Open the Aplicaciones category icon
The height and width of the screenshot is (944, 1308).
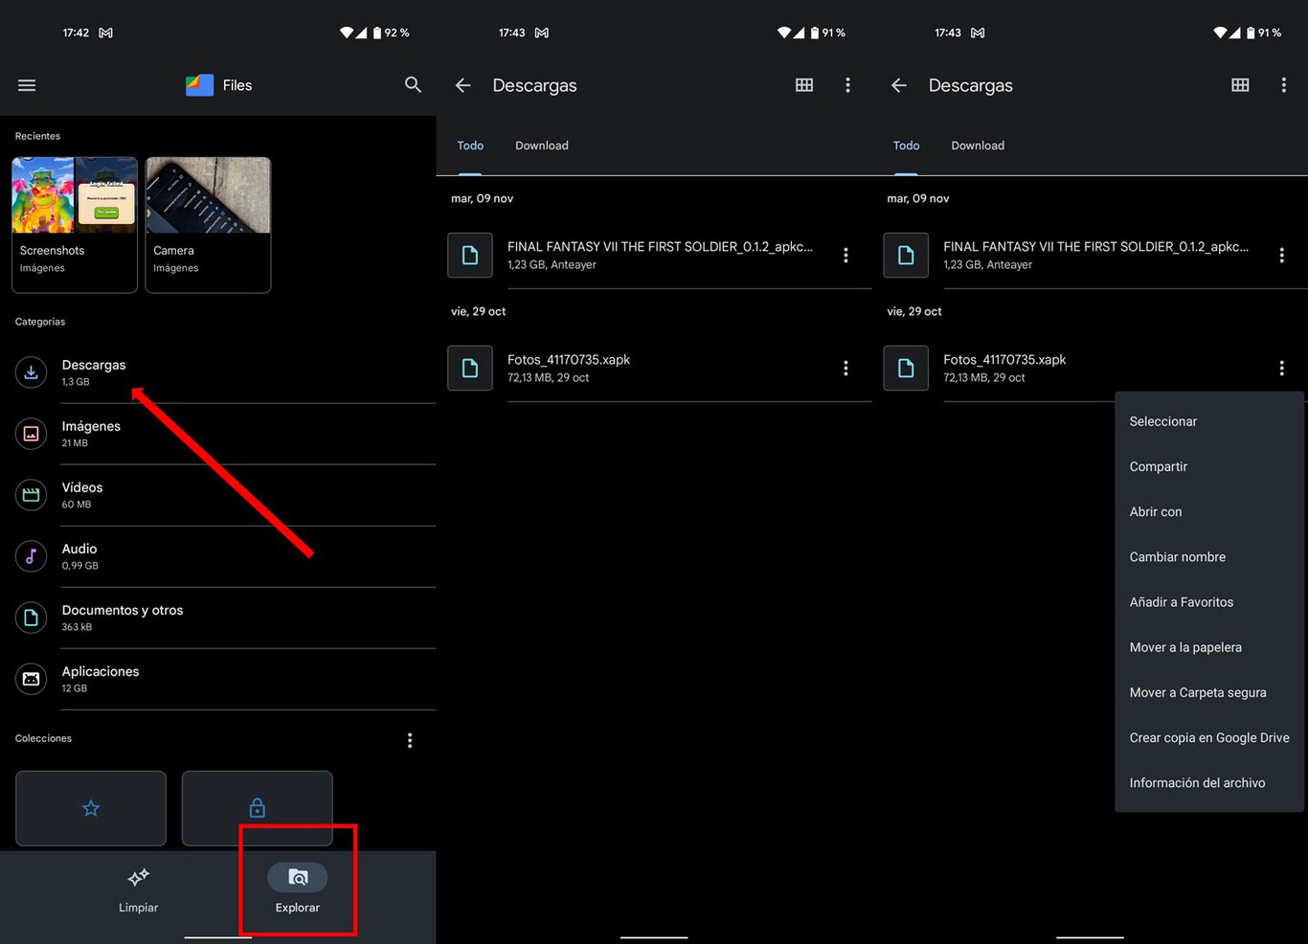click(x=31, y=679)
